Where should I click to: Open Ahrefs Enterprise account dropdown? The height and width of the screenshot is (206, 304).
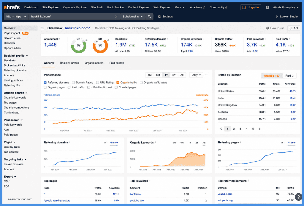pos(286,7)
